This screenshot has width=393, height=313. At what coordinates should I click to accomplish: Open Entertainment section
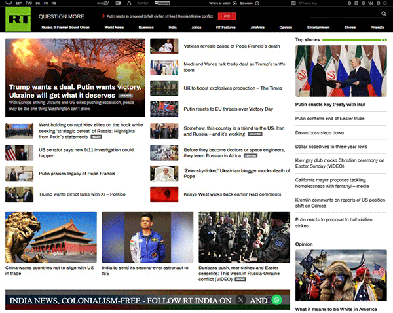(318, 28)
